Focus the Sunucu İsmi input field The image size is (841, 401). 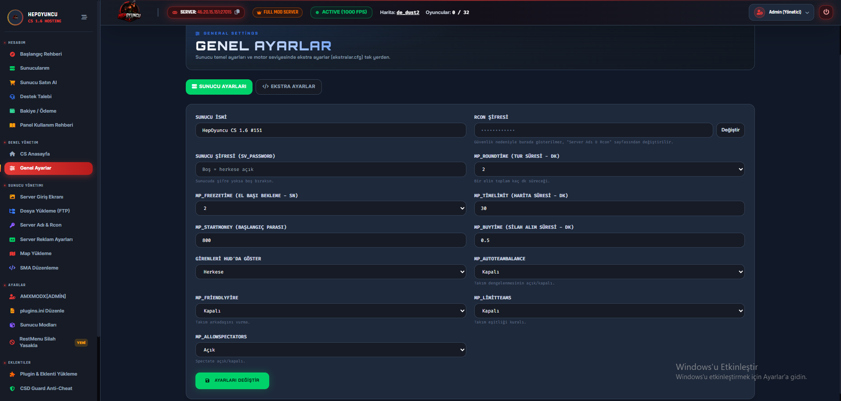(331, 130)
